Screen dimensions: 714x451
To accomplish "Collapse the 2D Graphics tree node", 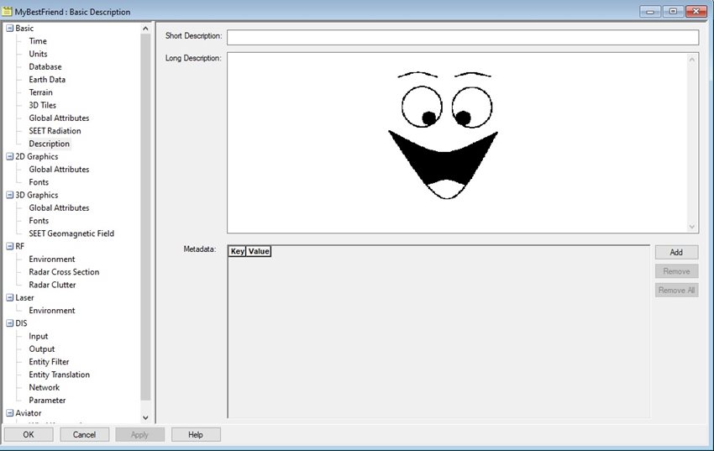I will click(x=9, y=156).
